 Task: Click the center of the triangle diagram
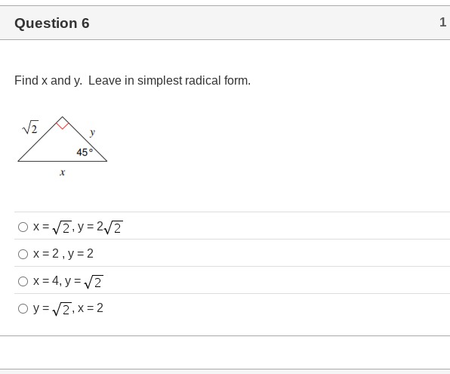(x=63, y=145)
